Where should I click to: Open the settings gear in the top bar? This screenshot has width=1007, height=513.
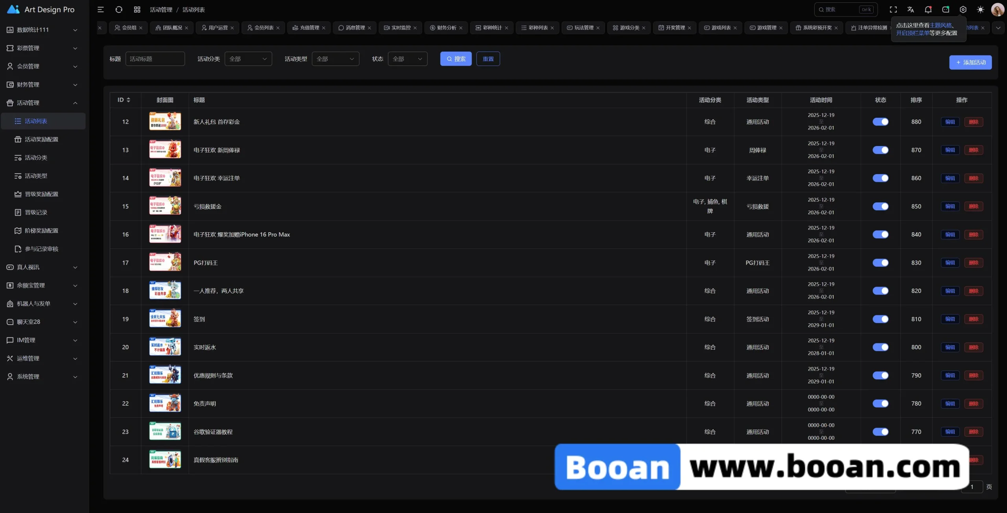(x=963, y=9)
